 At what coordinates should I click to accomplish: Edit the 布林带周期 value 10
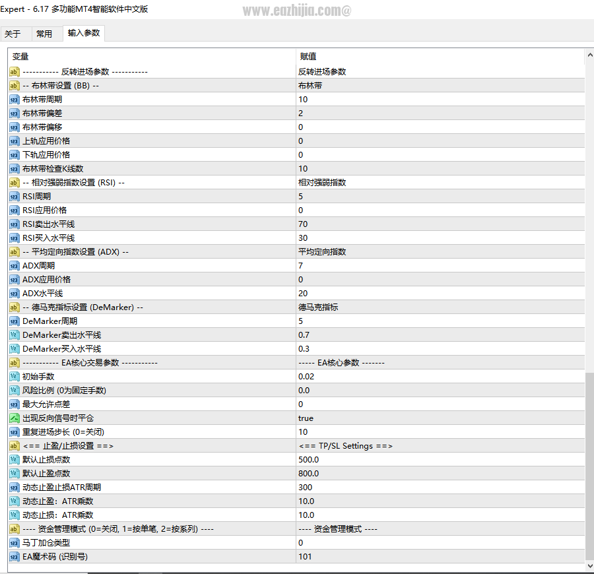coord(440,100)
